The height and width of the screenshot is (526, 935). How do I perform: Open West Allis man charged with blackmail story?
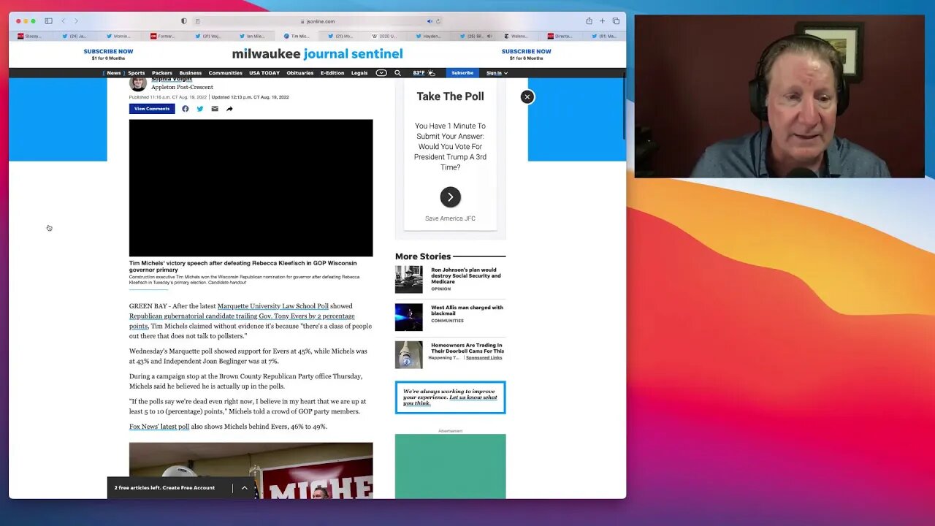coord(467,310)
